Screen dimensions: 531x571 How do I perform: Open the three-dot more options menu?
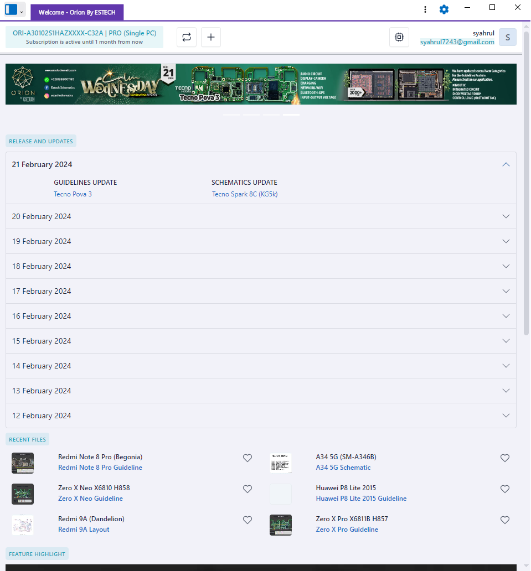pyautogui.click(x=425, y=9)
